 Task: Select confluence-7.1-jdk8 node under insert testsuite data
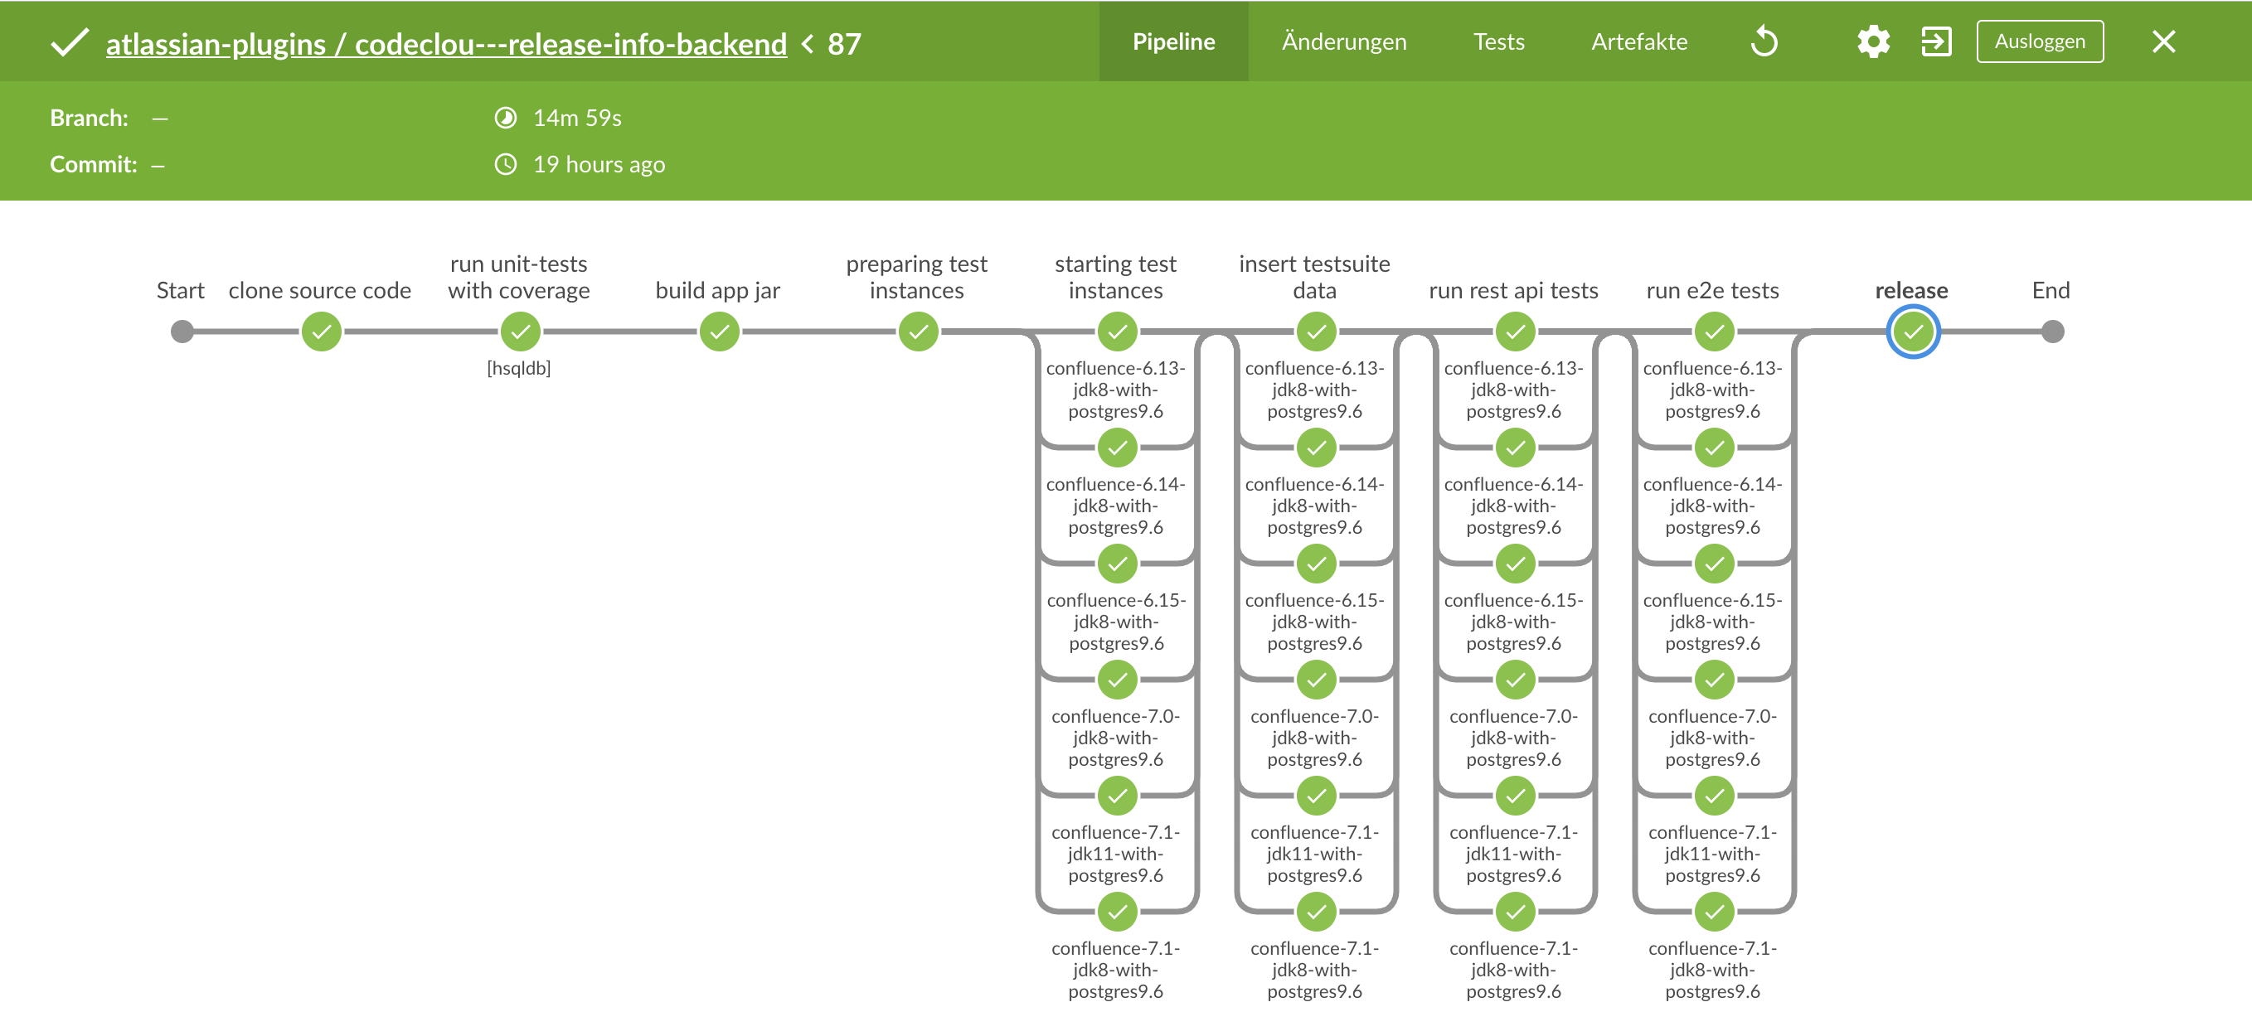[x=1316, y=912]
